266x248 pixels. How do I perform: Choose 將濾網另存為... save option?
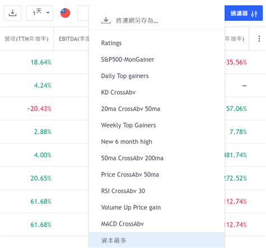click(x=157, y=20)
